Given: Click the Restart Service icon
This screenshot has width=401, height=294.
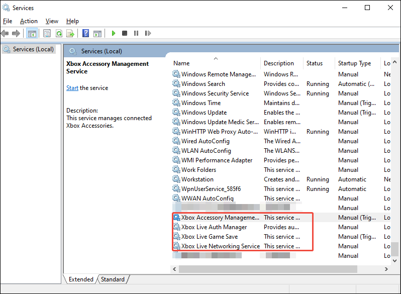Looking at the screenshot, I should click(148, 33).
